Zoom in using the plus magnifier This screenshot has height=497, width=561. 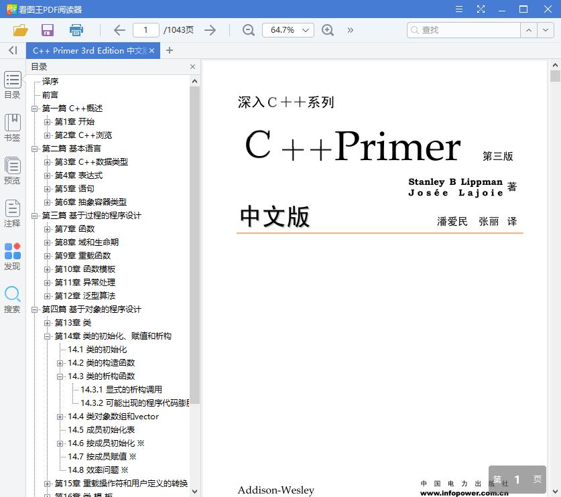[x=328, y=30]
